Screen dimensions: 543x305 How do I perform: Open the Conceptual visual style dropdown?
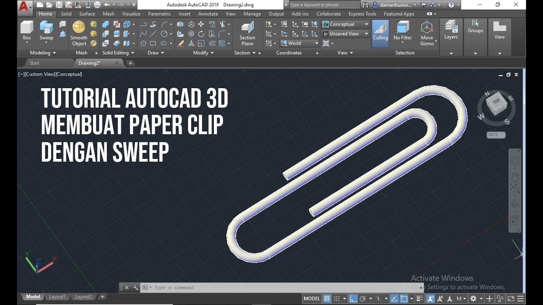tap(345, 24)
